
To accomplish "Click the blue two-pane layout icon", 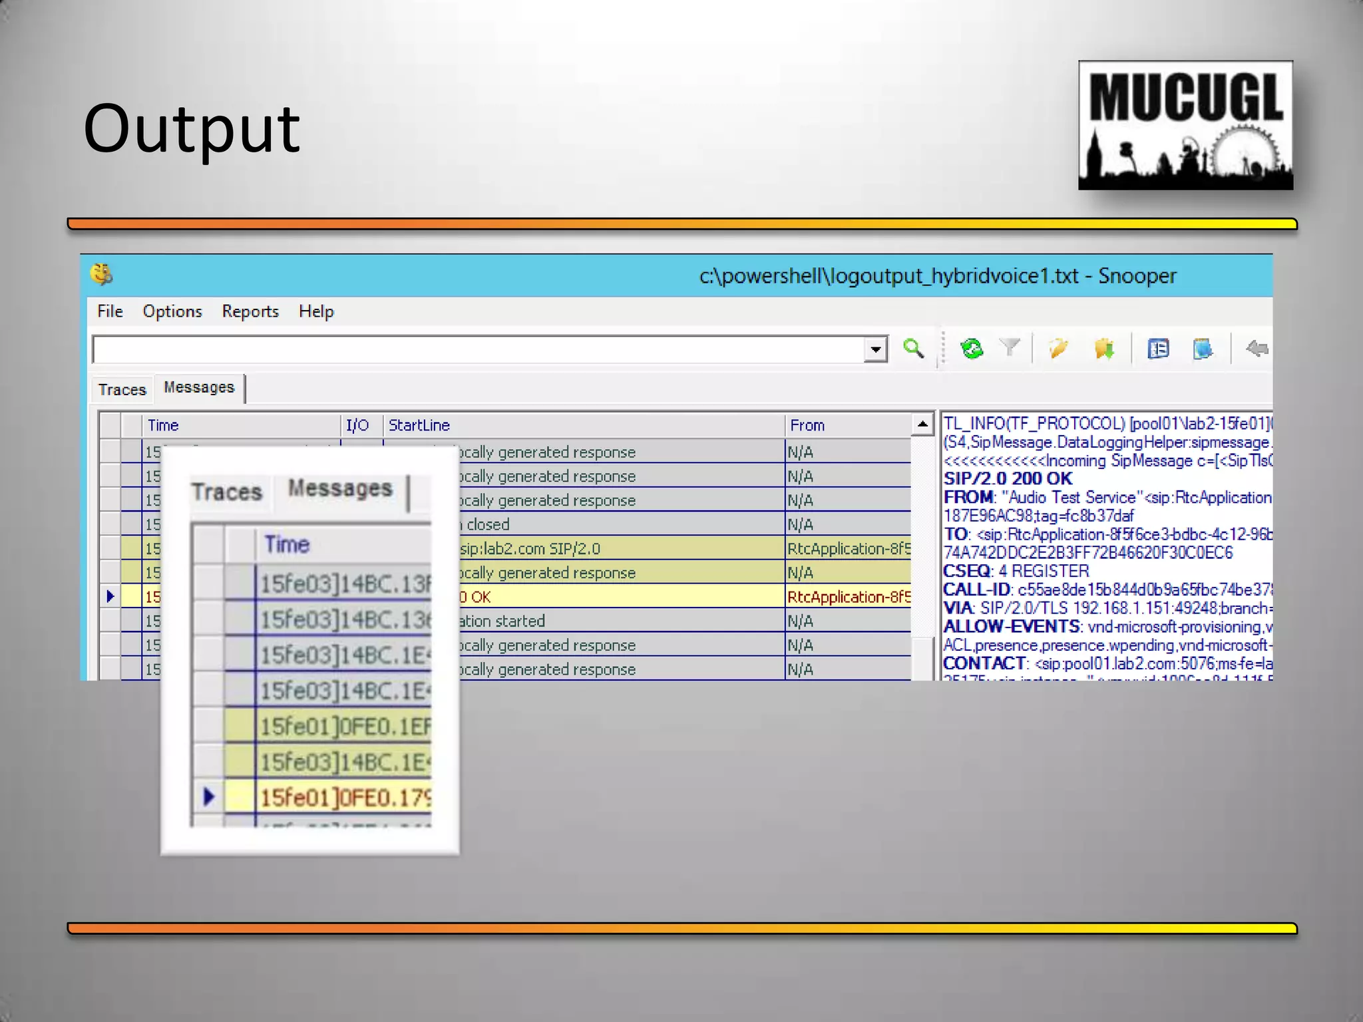I will pos(1158,348).
